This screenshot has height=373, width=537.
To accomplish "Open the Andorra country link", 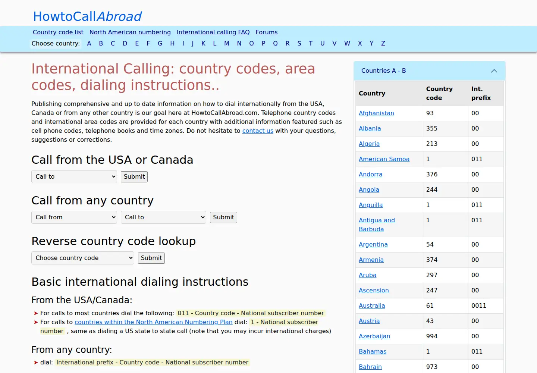I will click(371, 175).
